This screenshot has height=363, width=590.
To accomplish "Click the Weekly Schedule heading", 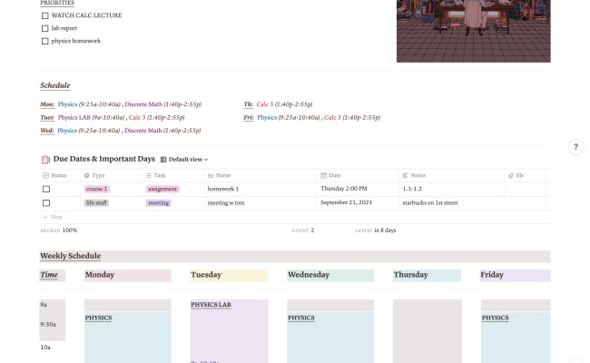I will tap(71, 256).
